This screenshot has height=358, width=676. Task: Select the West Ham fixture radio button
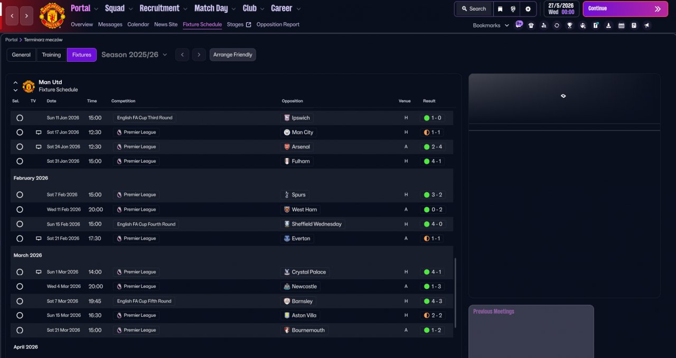(20, 210)
